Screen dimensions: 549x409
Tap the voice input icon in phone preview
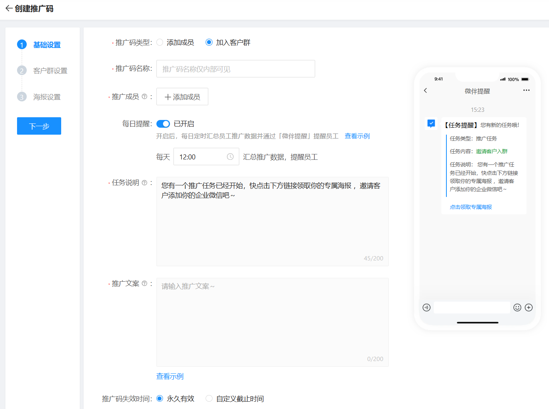click(x=427, y=308)
